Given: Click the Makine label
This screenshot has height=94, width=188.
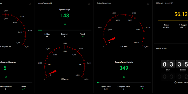Looking at the screenshot, I should tap(47, 34).
